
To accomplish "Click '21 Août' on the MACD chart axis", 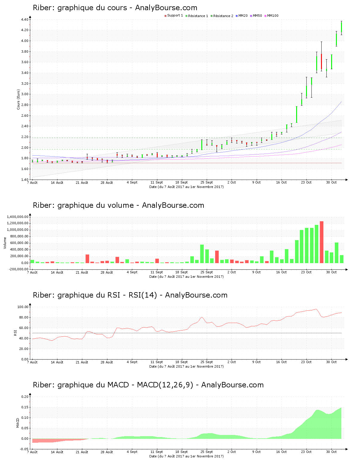I will point(82,452).
